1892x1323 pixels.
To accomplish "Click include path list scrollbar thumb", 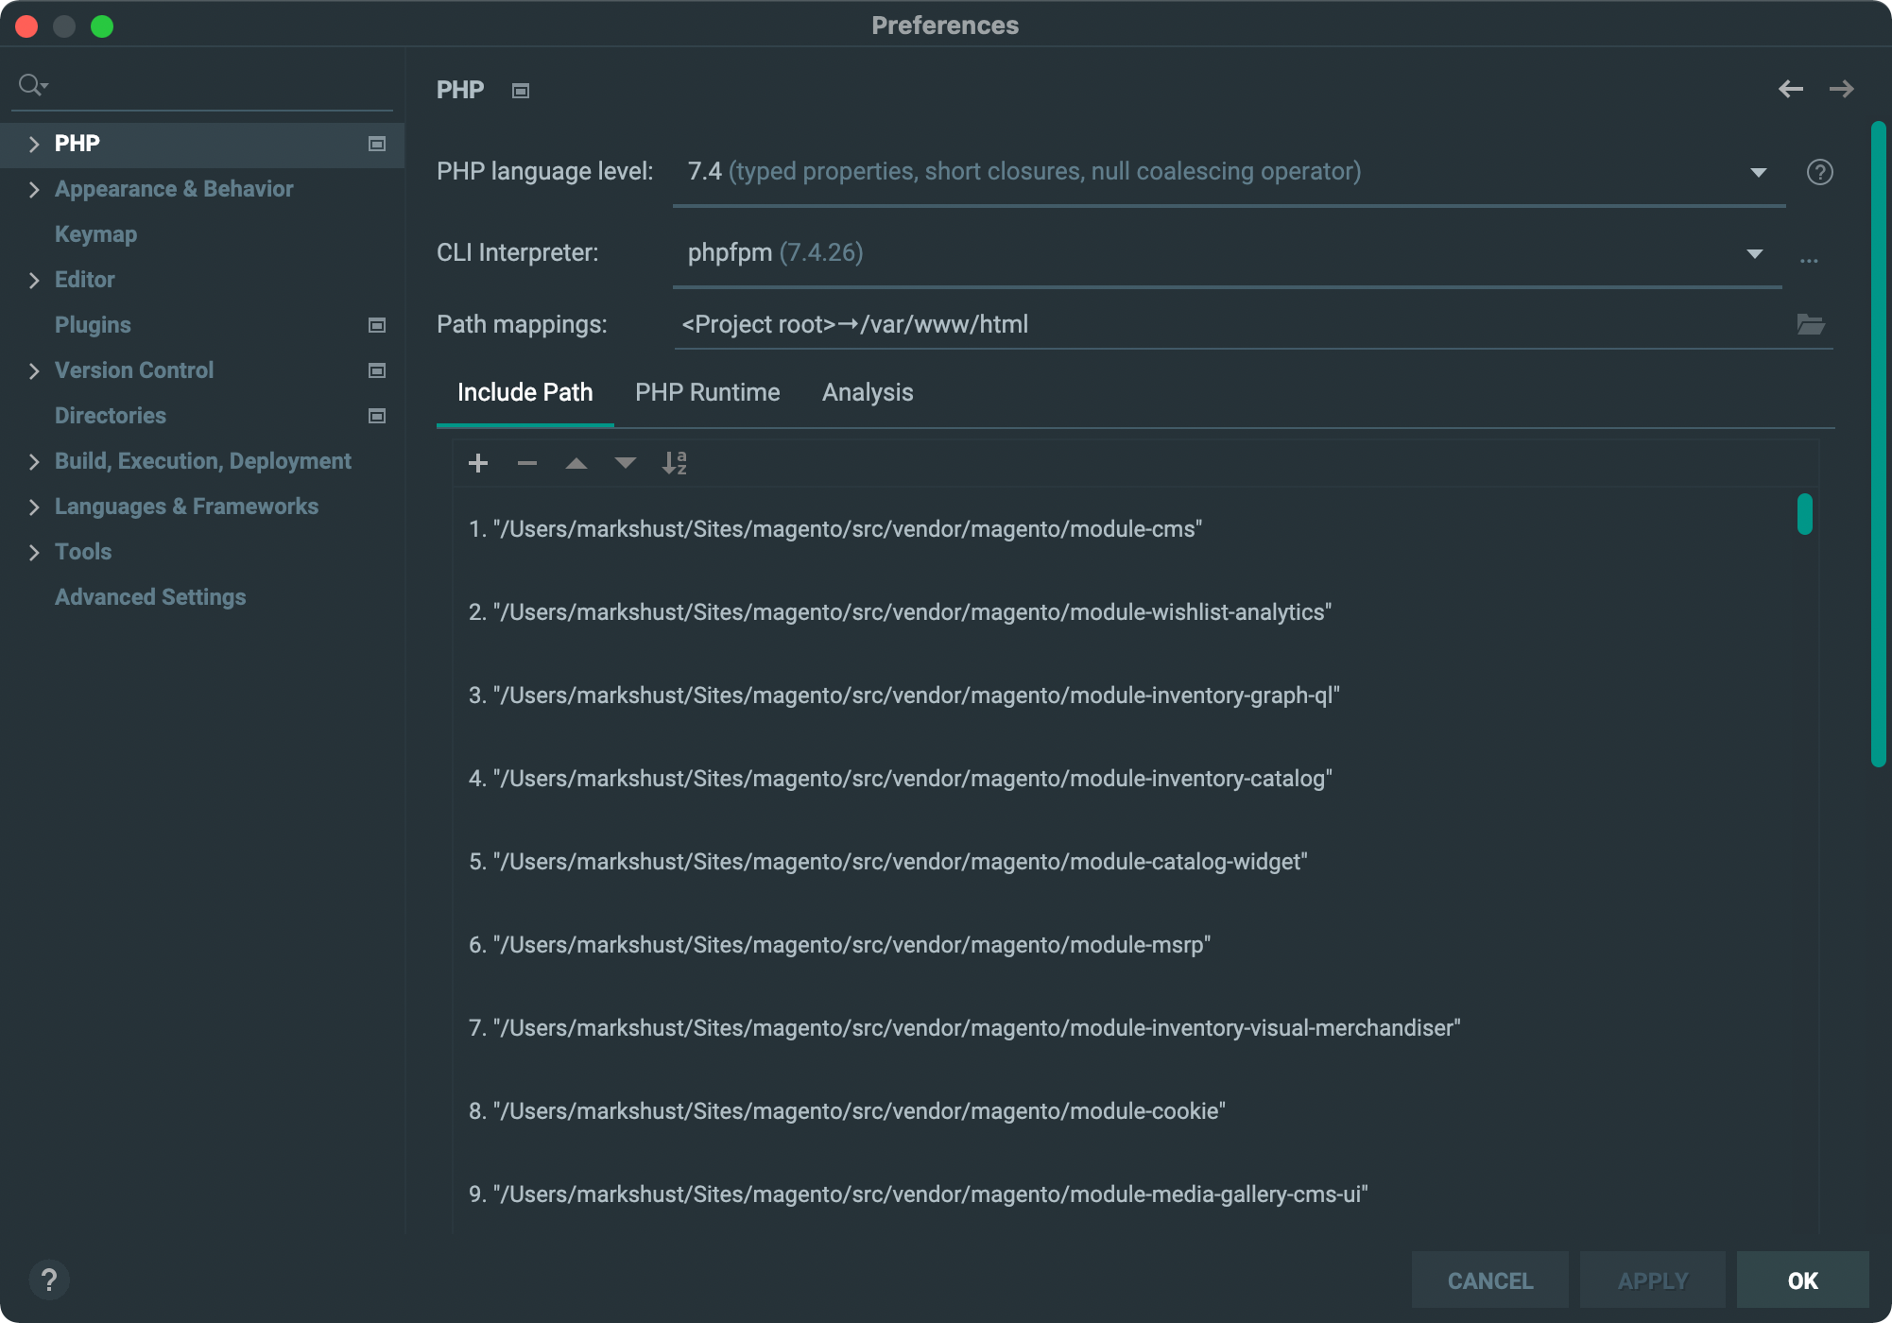I will click(x=1805, y=514).
